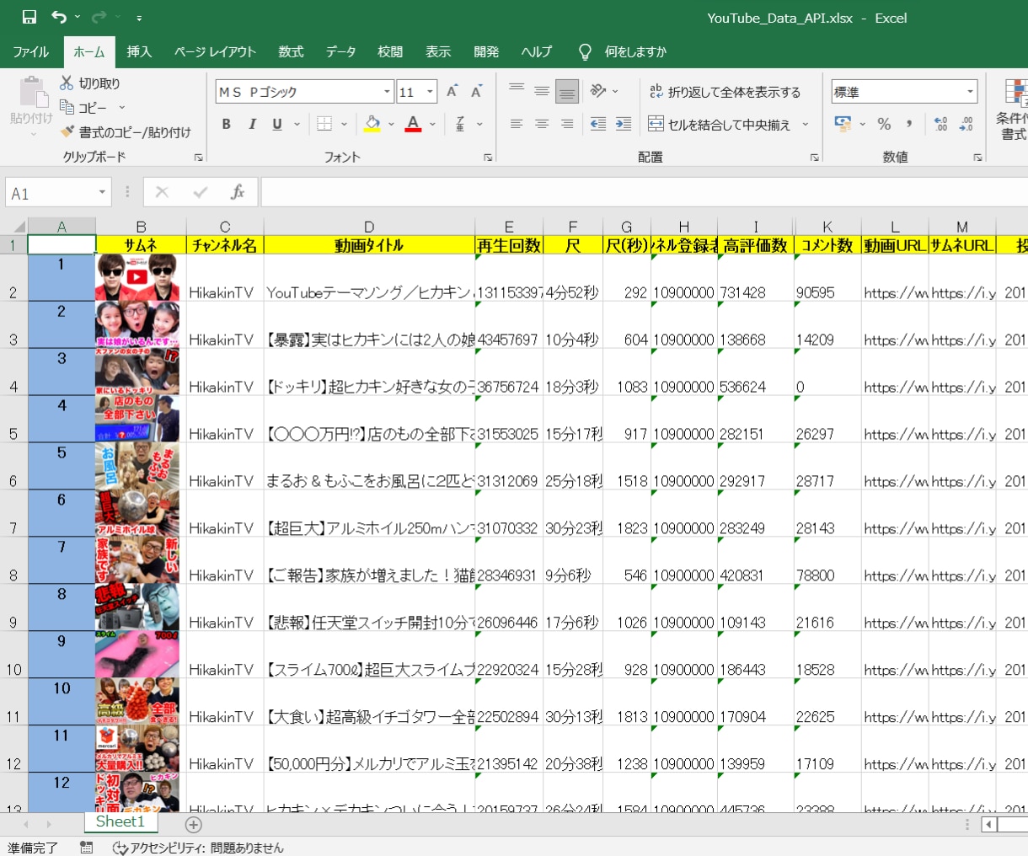This screenshot has width=1028, height=856.
Task: Copy selection with コピー
Action: click(x=83, y=108)
